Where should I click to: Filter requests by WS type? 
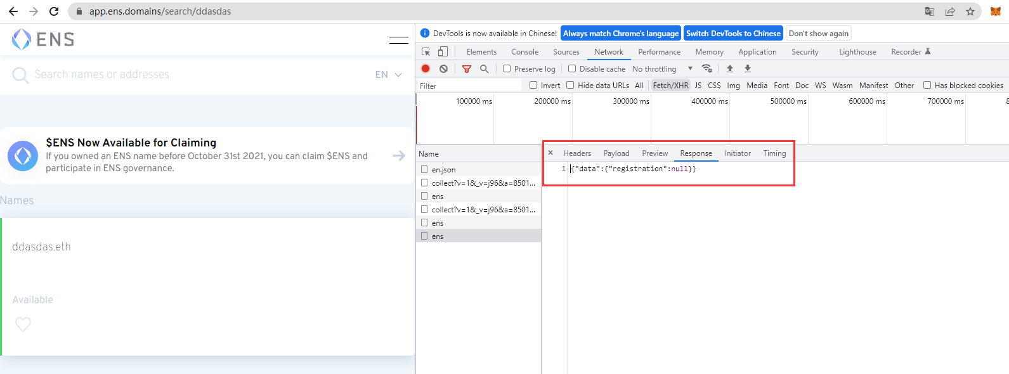click(x=820, y=85)
